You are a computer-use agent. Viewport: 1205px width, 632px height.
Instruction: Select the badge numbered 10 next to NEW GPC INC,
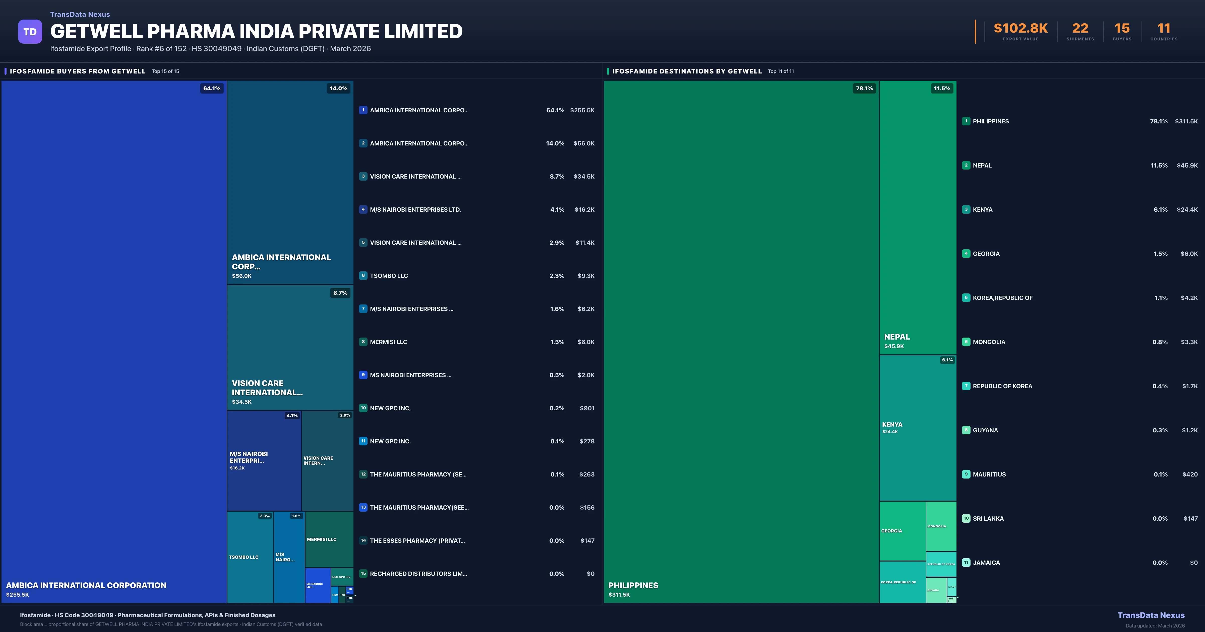364,408
